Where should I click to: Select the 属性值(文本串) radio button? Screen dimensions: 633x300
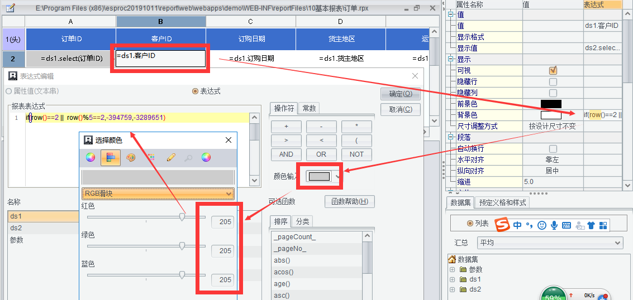pyautogui.click(x=8, y=91)
